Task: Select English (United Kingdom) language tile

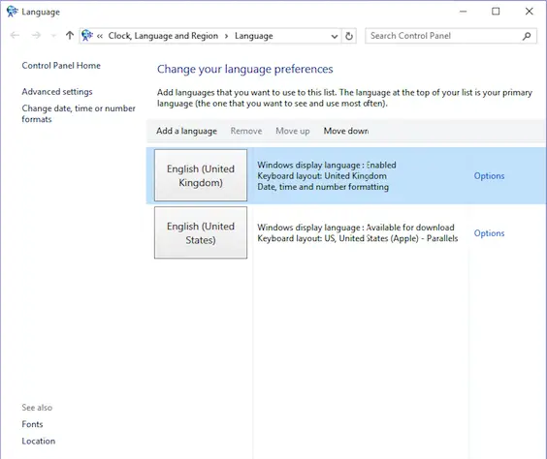Action: click(x=201, y=175)
